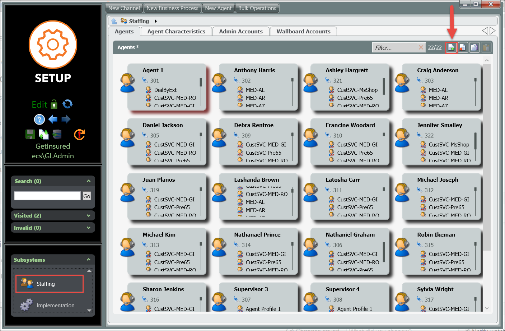Click the add new agent icon
This screenshot has width=505, height=331.
pos(451,47)
